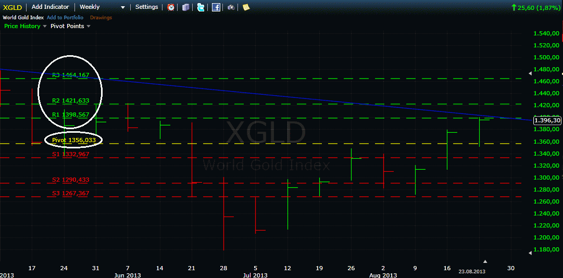Expand the Price History dropdown arrow

coord(45,26)
